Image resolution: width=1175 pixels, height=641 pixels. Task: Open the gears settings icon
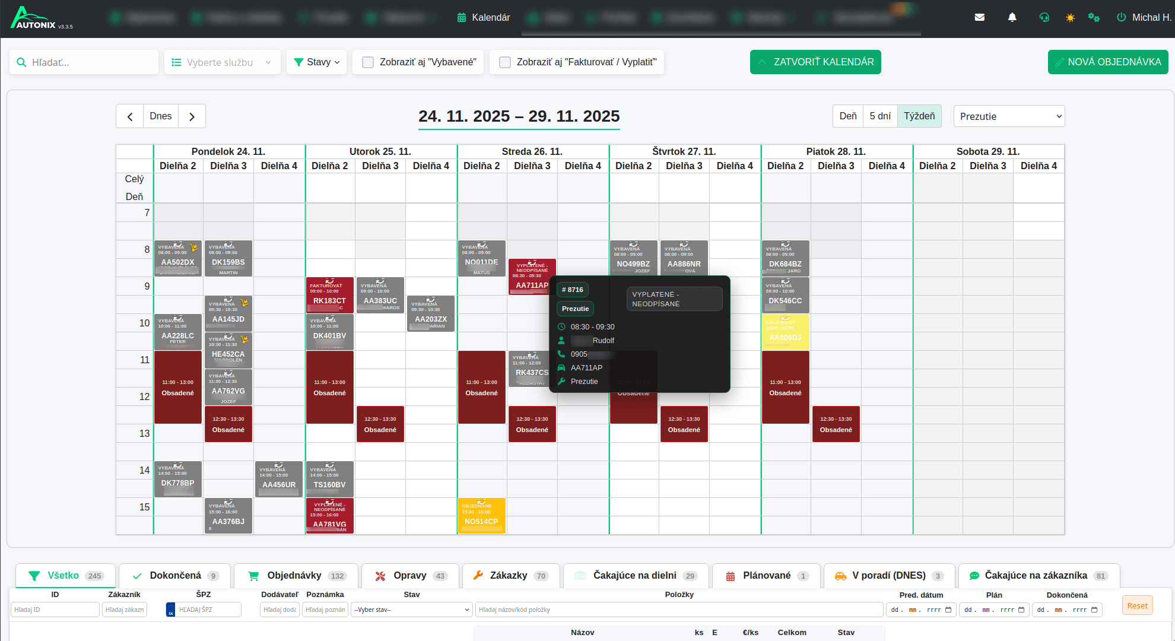pyautogui.click(x=1094, y=17)
